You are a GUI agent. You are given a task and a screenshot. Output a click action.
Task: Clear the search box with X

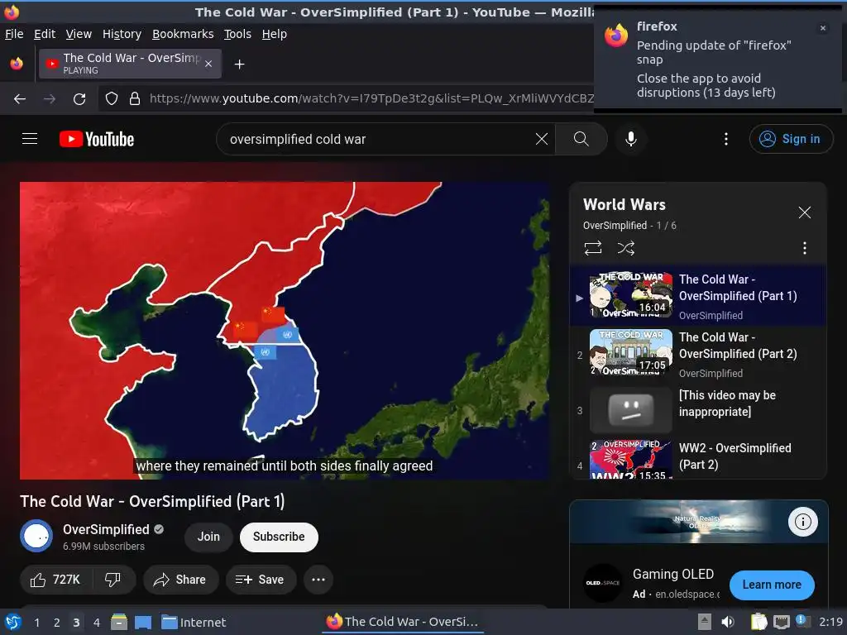coord(541,139)
